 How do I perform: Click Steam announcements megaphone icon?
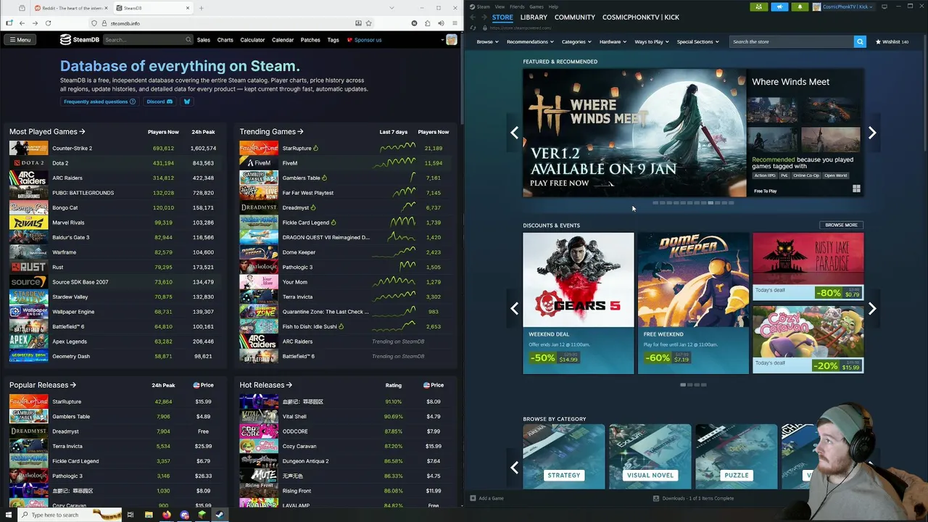(x=779, y=7)
